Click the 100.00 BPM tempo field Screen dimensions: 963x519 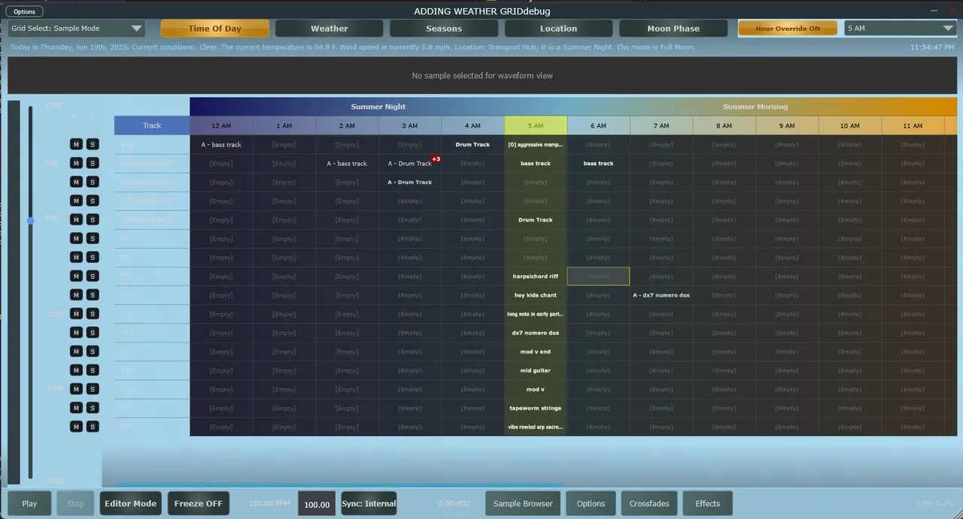coord(316,504)
